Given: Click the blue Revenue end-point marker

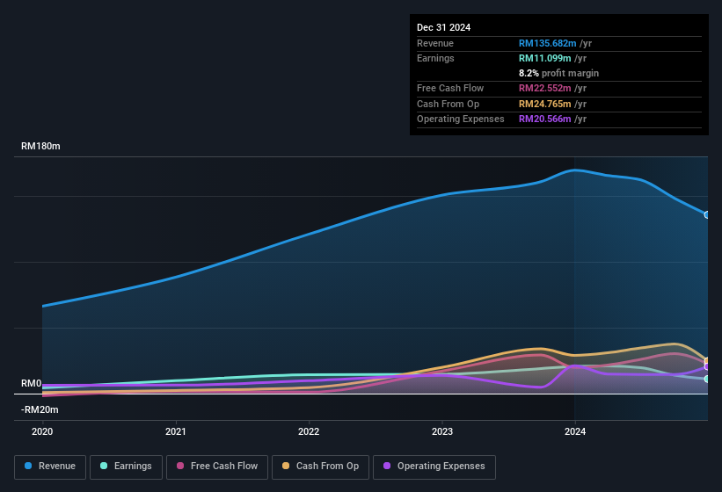Looking at the screenshot, I should point(707,214).
